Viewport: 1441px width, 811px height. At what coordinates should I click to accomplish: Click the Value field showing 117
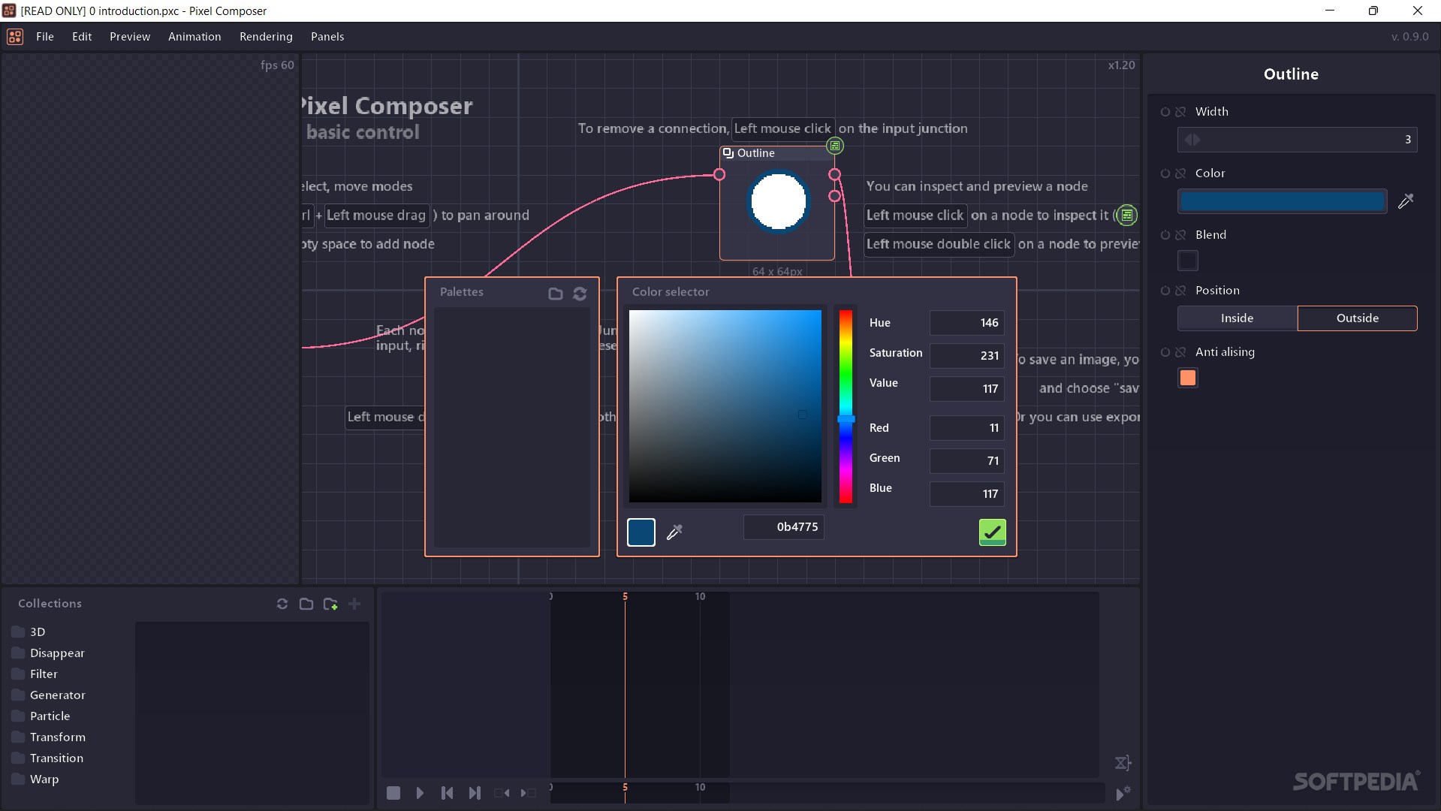pos(967,389)
